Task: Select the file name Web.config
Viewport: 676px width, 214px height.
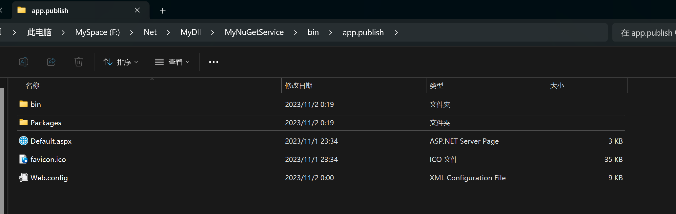Action: point(49,178)
